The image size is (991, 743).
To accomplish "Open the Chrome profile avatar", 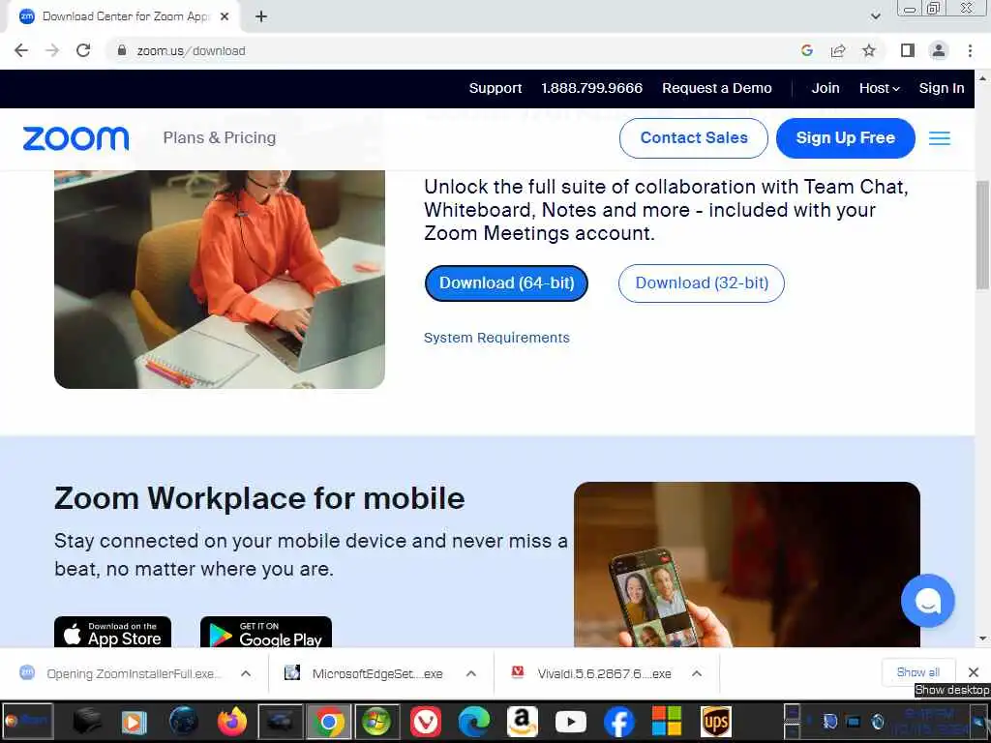I will point(939,50).
